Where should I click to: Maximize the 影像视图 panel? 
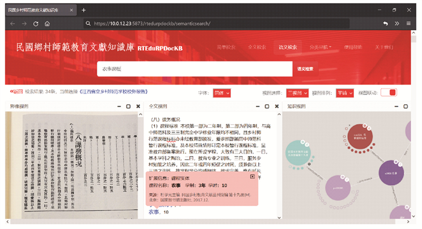pos(128,106)
